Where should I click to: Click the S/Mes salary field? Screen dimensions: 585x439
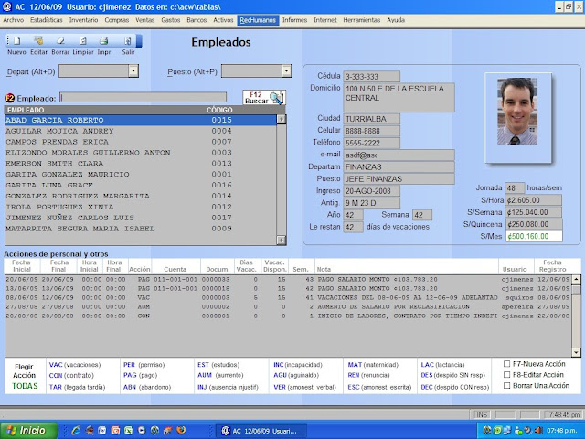tap(534, 236)
